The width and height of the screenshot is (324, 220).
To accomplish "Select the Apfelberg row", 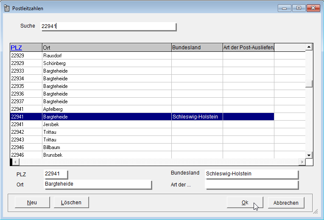I will [158, 109].
